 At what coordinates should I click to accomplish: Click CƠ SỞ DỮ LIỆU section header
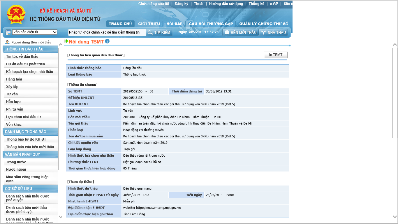pyautogui.click(x=30, y=189)
